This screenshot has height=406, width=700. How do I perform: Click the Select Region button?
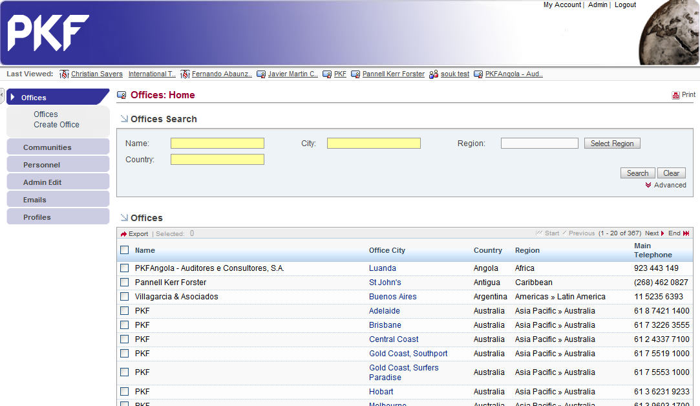[612, 144]
